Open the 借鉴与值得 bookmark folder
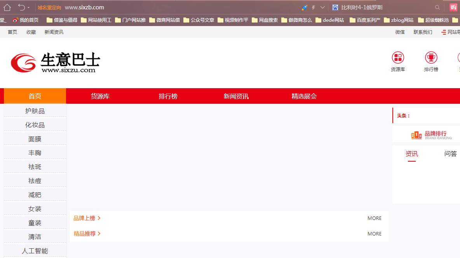Image resolution: width=460 pixels, height=258 pixels. point(62,20)
